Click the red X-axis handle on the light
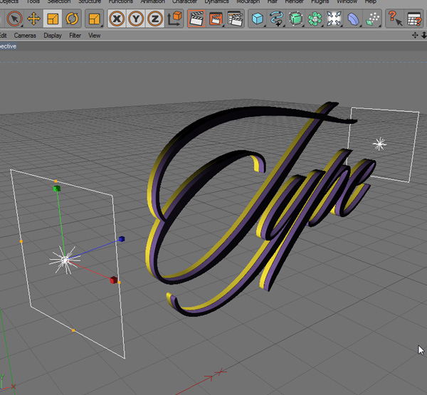Viewport: 427px width, 395px height. (x=113, y=280)
